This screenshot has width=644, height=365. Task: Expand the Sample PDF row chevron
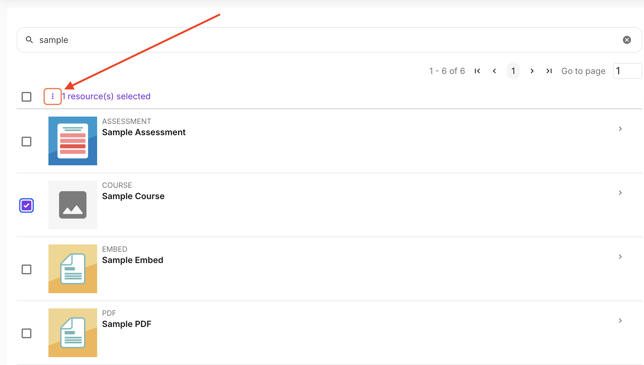point(620,321)
